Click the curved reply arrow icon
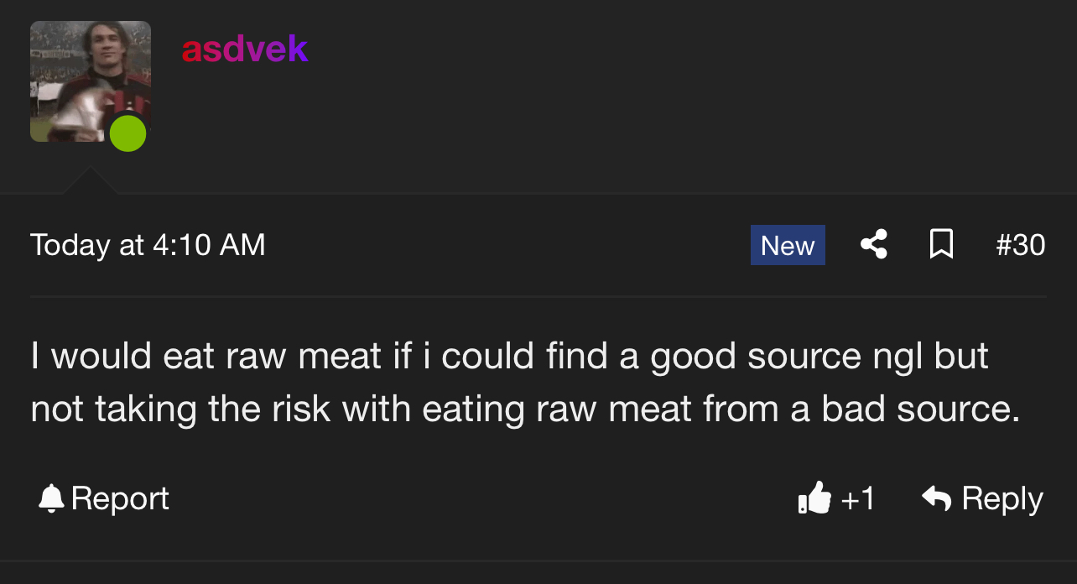The width and height of the screenshot is (1077, 584). [x=937, y=498]
